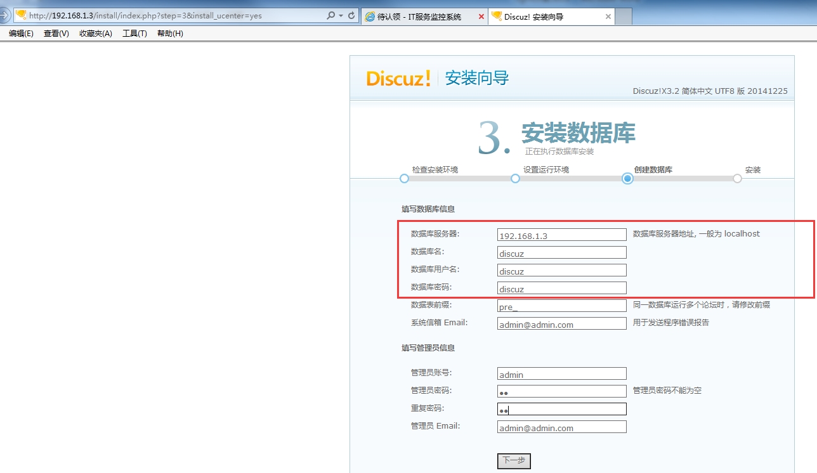
Task: Open the address bar dropdown arrow
Action: click(341, 16)
